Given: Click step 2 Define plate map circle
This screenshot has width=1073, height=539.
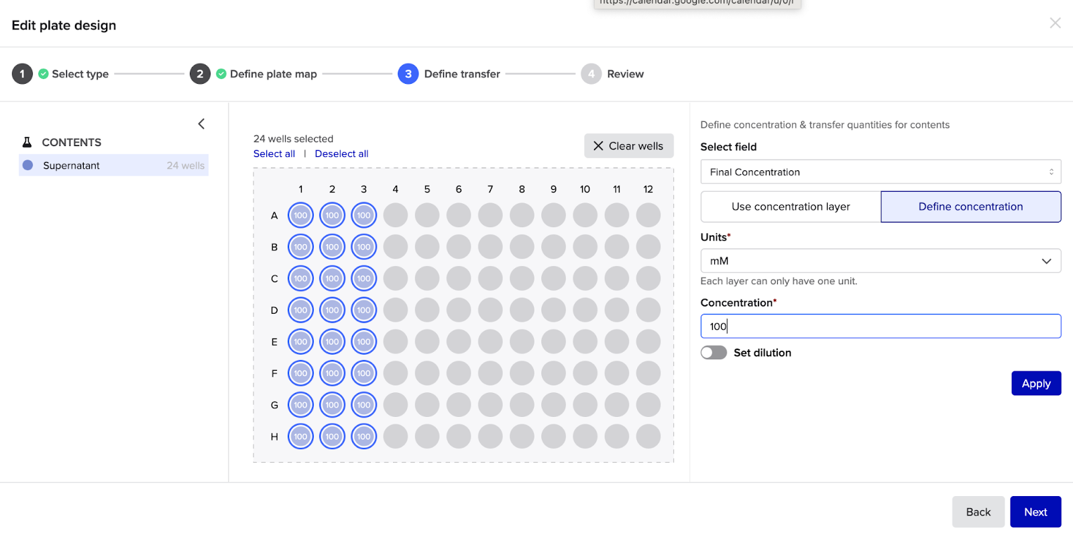Looking at the screenshot, I should tap(200, 74).
